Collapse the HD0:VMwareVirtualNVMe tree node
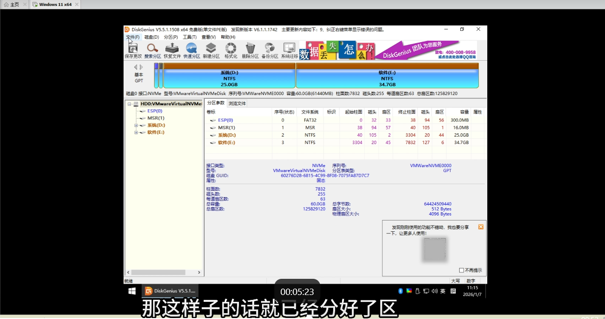Viewport: 605px width, 319px height. (130, 104)
